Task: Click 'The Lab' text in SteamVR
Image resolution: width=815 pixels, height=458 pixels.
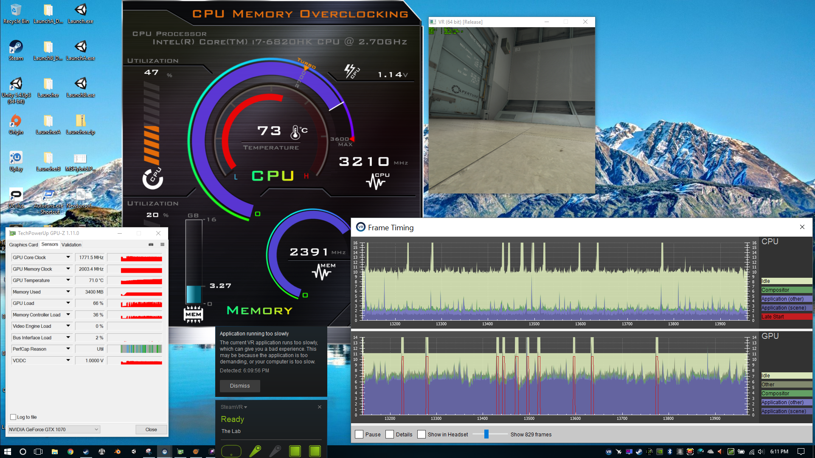Action: pyautogui.click(x=231, y=431)
